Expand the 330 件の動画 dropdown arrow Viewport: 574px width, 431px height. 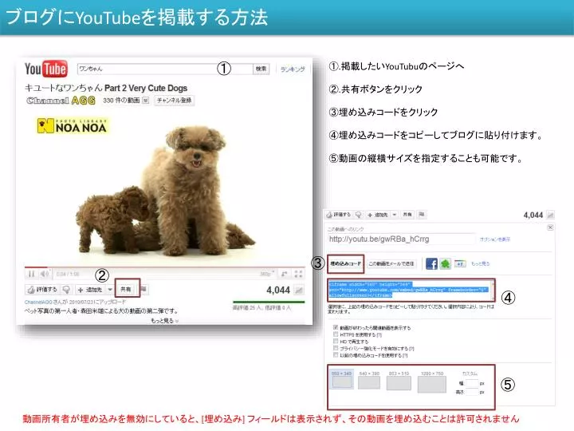click(145, 101)
